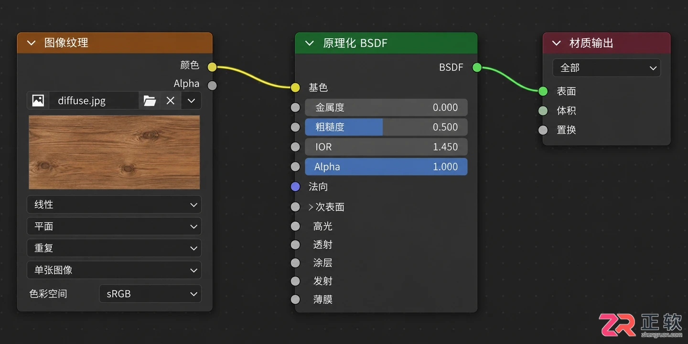Expand the 次表面 subsection
688x344 pixels.
point(311,207)
